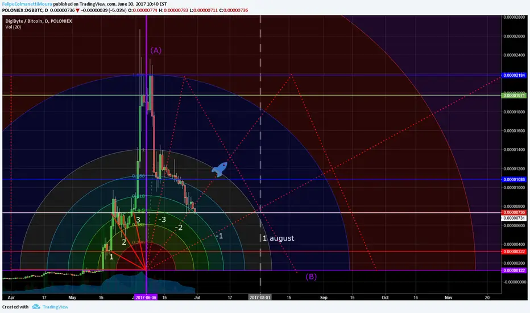
Task: Click the purple (B) wave label
Action: [311, 277]
